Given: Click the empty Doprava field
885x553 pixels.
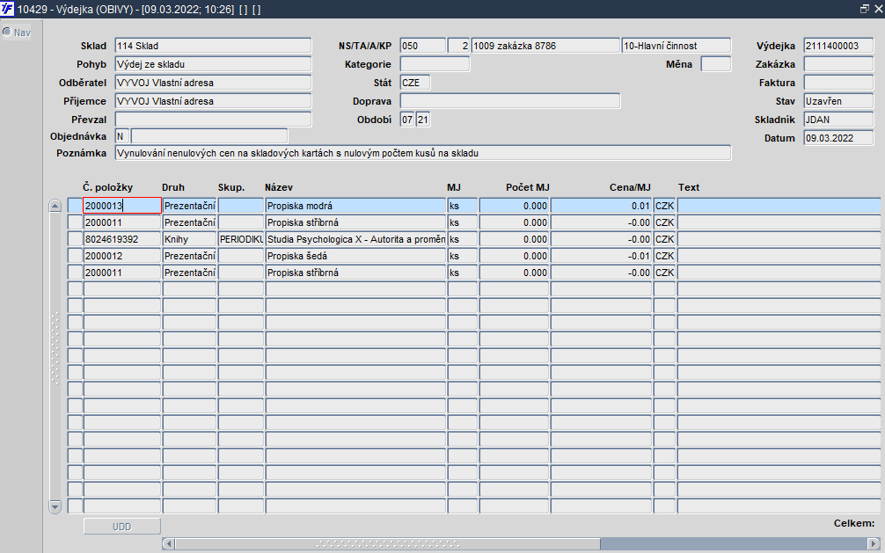Looking at the screenshot, I should (x=509, y=101).
